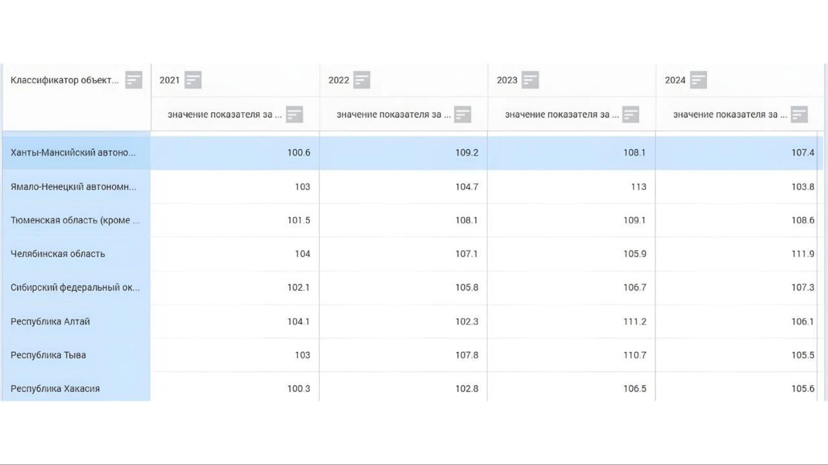
Task: Open filter icon in 2023 значение показателя subheader
Action: pos(631,114)
